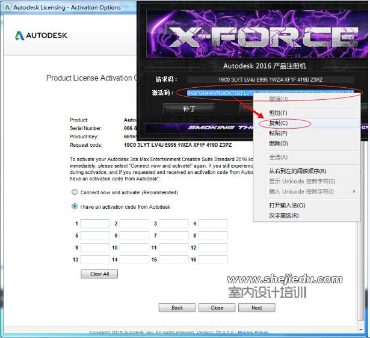Click activation code input field 8

(213, 235)
